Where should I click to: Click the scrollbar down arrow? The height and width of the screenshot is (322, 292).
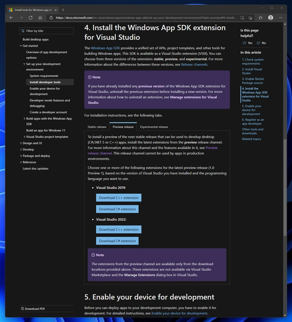click(285, 315)
